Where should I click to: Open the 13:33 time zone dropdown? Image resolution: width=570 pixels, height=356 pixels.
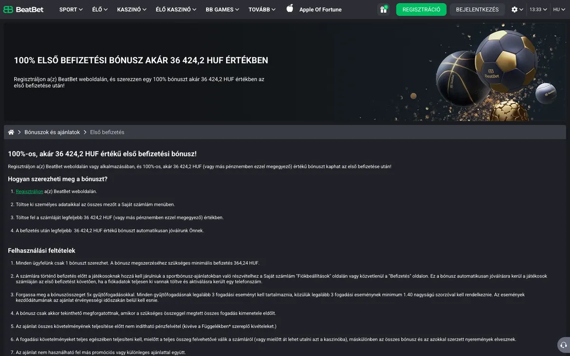point(538,9)
